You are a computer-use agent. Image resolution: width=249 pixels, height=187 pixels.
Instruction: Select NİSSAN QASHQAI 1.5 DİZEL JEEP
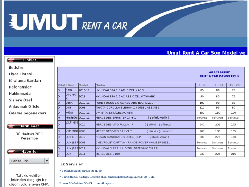151,137
